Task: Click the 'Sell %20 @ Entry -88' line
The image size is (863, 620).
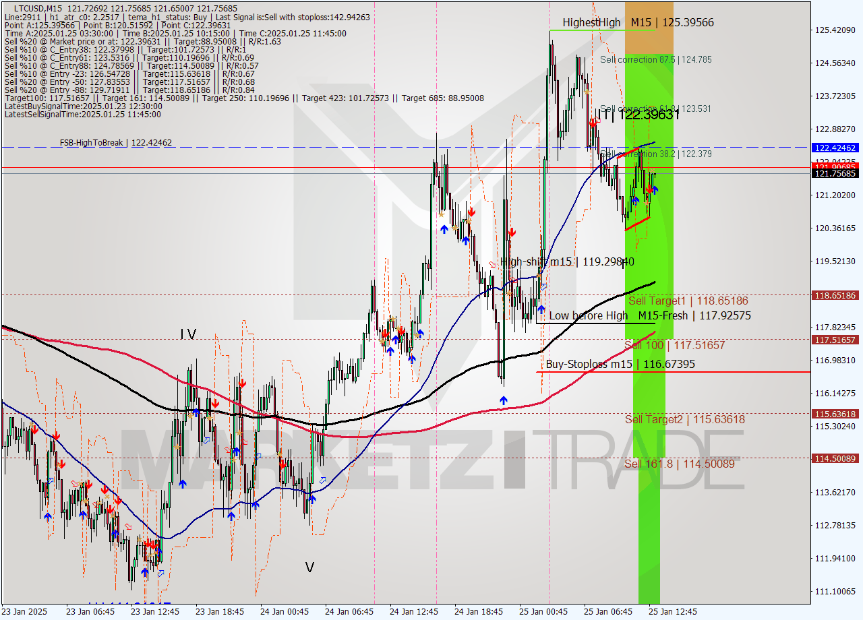Action: pyautogui.click(x=129, y=90)
